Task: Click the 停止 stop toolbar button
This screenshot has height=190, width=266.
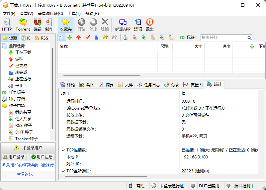Action: pyautogui.click(x=93, y=25)
